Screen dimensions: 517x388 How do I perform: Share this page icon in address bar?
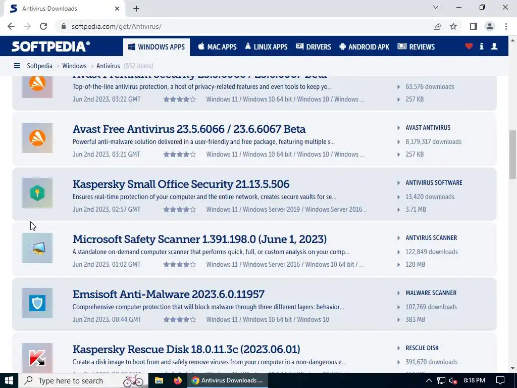pyautogui.click(x=437, y=26)
